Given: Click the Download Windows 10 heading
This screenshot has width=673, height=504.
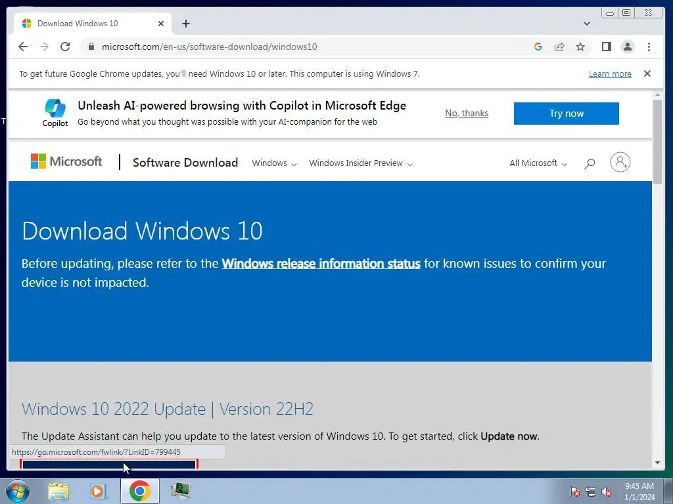Looking at the screenshot, I should (142, 231).
